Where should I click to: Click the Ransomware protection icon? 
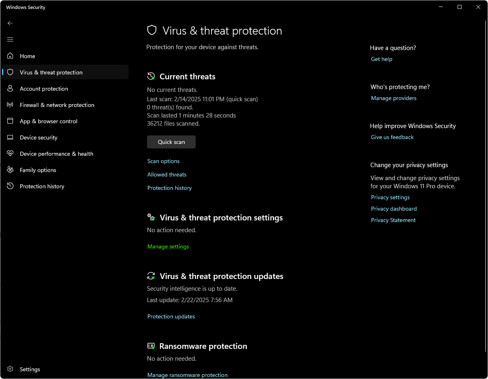(x=151, y=346)
